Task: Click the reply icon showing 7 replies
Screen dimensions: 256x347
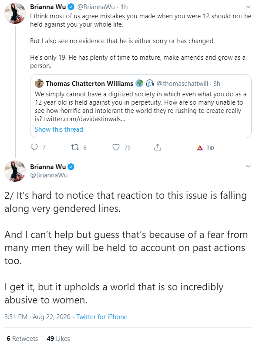Action: [34, 147]
